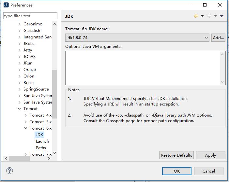
Task: Select the Oracle tree item label
Action: [x=30, y=70]
